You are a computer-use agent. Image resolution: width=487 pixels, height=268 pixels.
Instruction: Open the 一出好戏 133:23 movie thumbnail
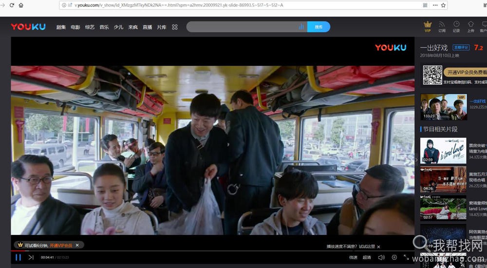[x=444, y=107]
